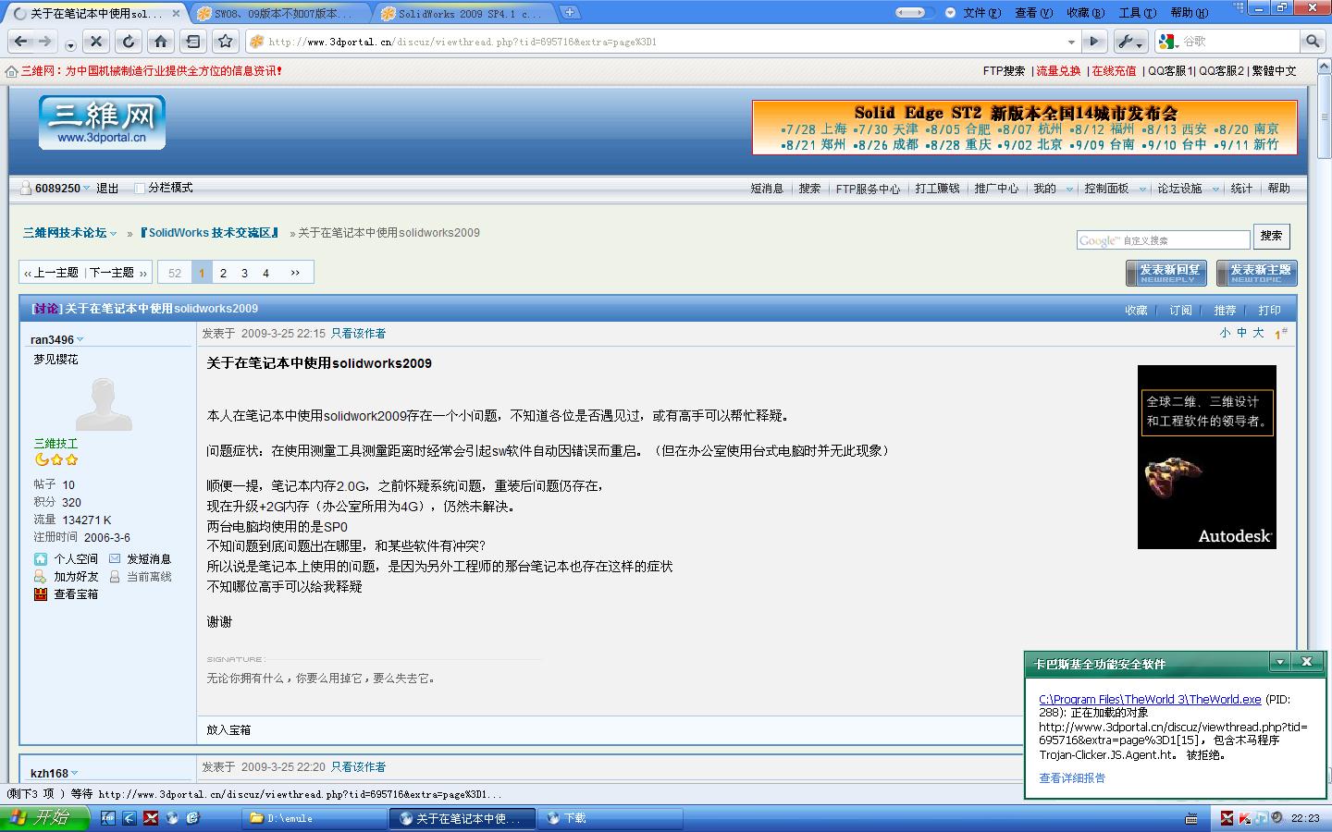Toggle the 分栏模式 checkbox

point(140,189)
